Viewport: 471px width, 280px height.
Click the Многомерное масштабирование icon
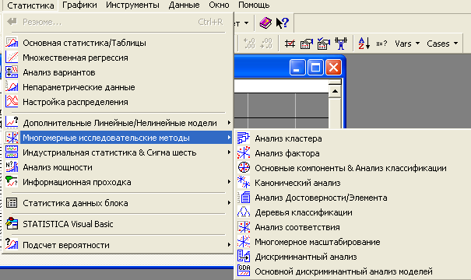(x=244, y=242)
